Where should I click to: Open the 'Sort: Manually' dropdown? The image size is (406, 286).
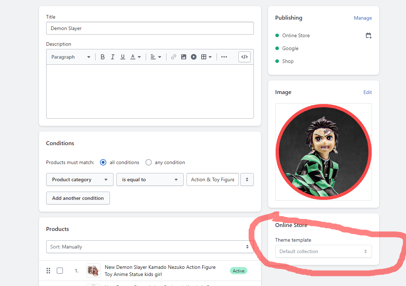[150, 247]
